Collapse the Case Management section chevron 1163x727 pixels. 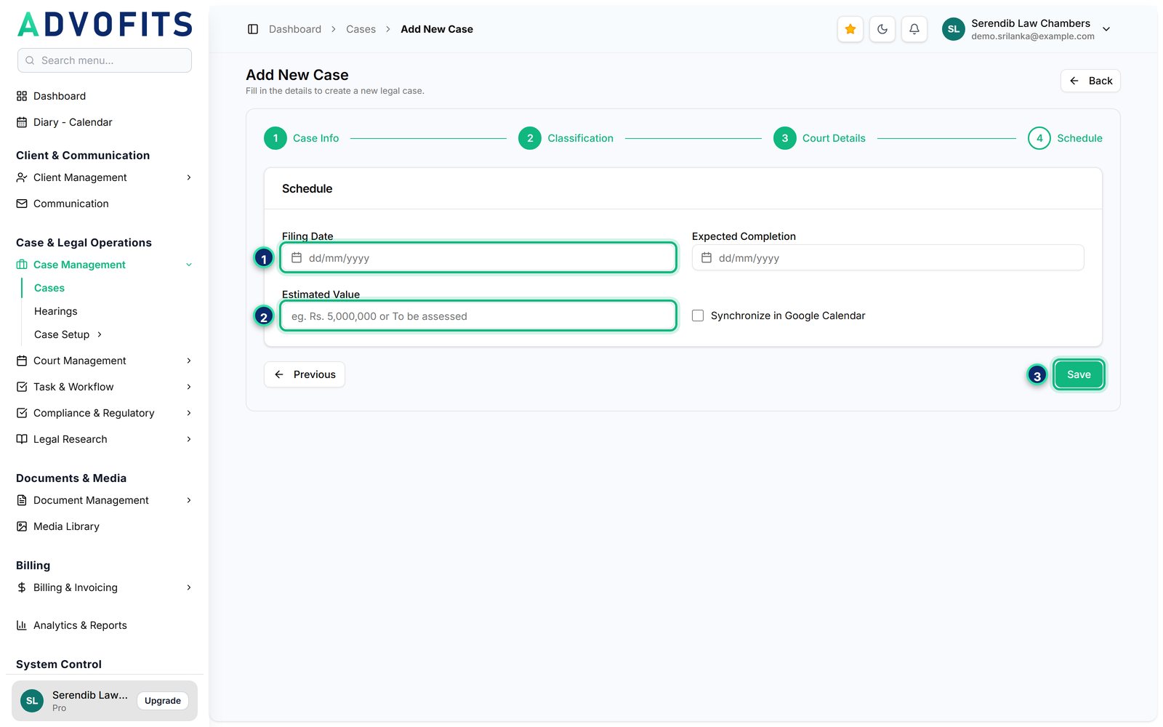(x=189, y=265)
